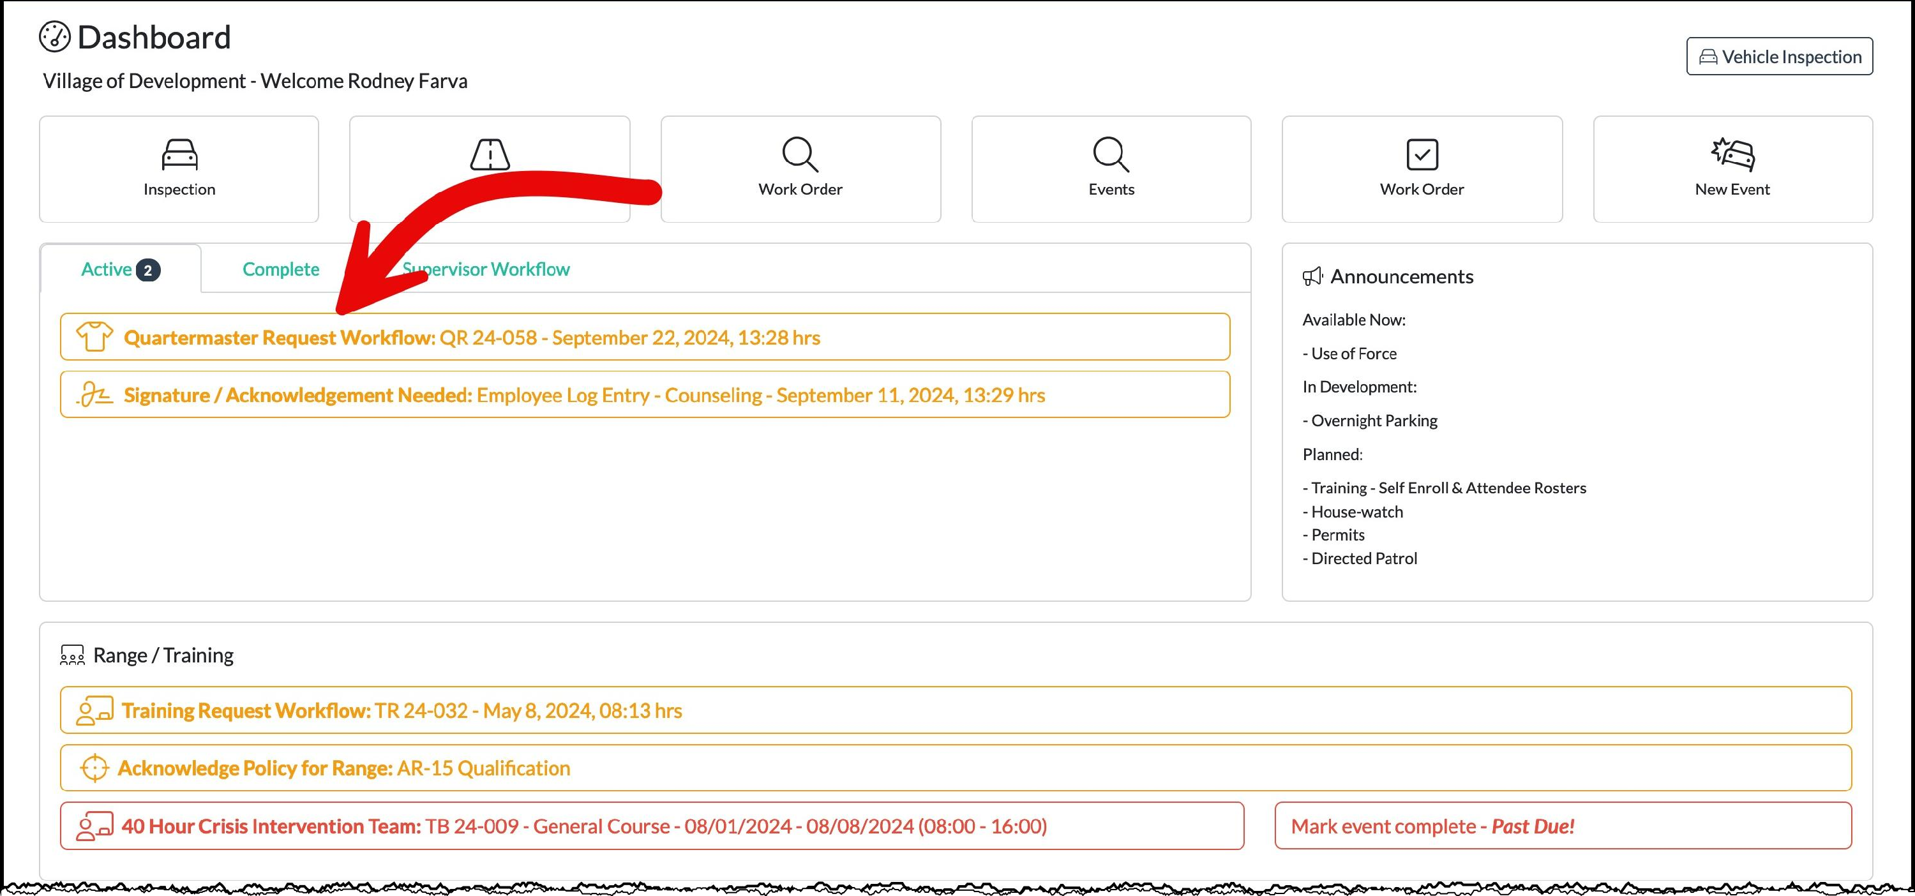
Task: Open 40 Hour Crisis Intervention Team entry
Action: (583, 825)
